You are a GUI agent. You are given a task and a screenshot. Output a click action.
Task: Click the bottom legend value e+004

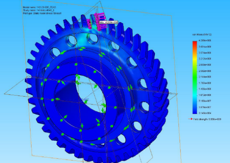click(x=205, y=113)
